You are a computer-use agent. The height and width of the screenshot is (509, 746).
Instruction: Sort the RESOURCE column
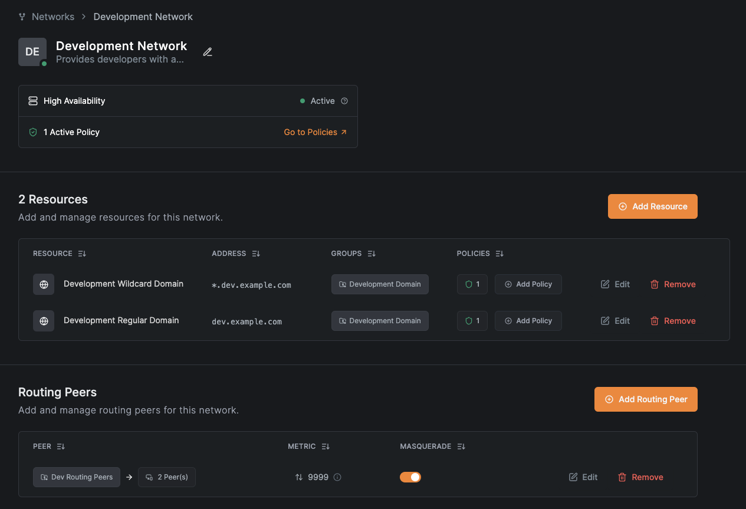click(81, 253)
